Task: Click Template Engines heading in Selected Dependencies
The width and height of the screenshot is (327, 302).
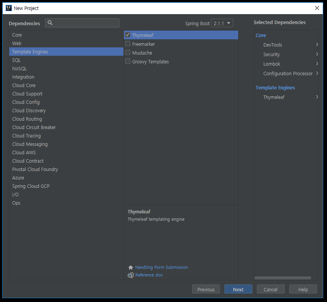Action: [275, 87]
